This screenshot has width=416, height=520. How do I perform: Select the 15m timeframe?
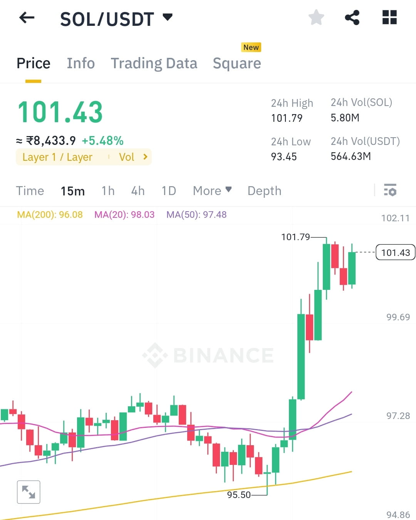(72, 190)
